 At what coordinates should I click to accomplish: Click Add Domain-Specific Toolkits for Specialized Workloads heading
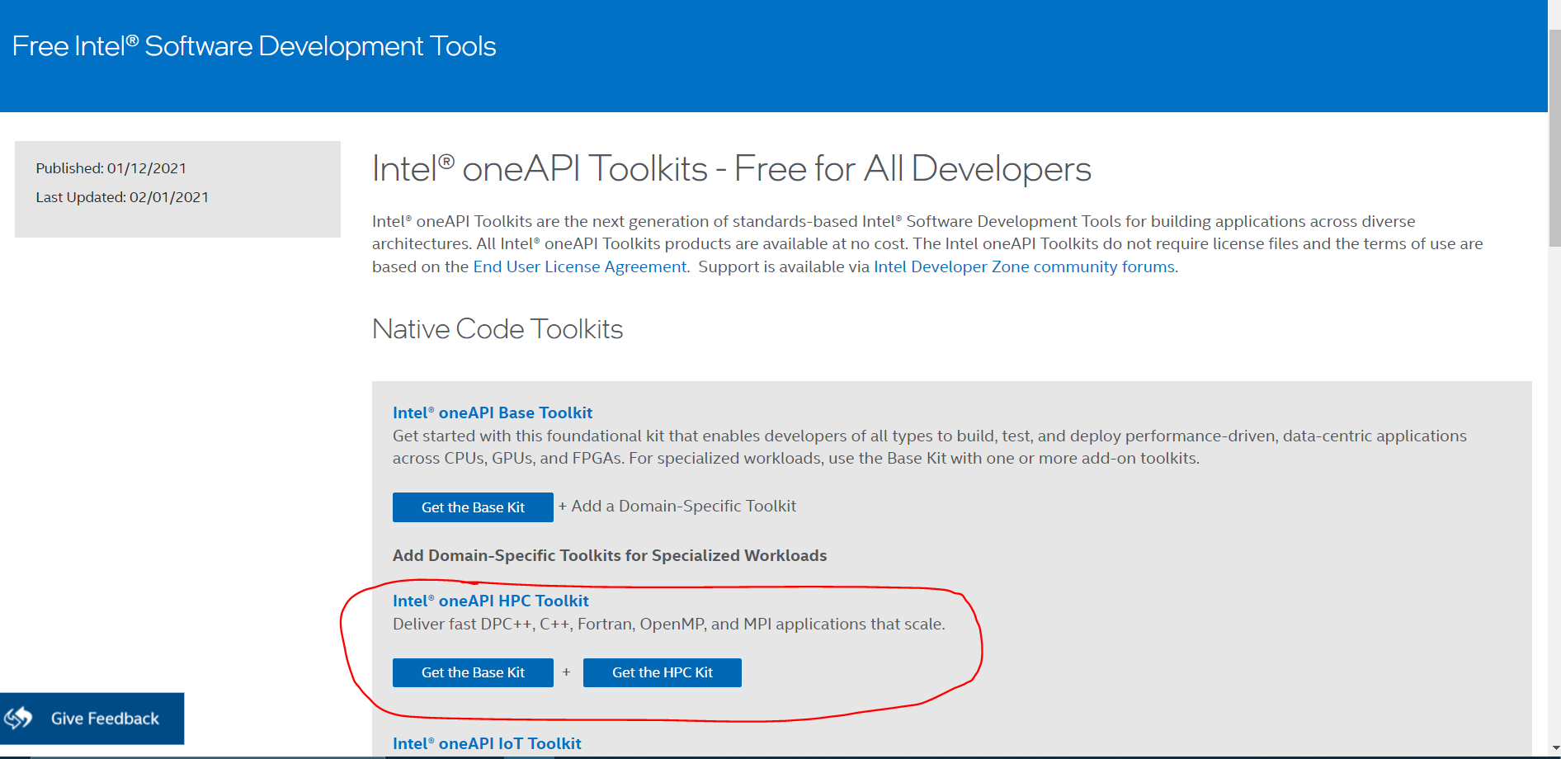(610, 555)
